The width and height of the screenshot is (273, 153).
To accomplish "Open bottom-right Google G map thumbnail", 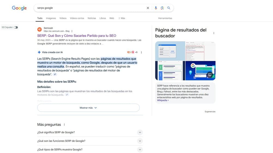I will pos(201,70).
